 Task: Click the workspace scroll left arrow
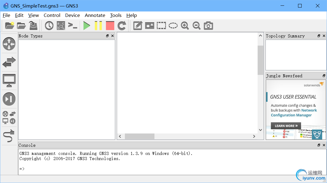click(x=120, y=136)
